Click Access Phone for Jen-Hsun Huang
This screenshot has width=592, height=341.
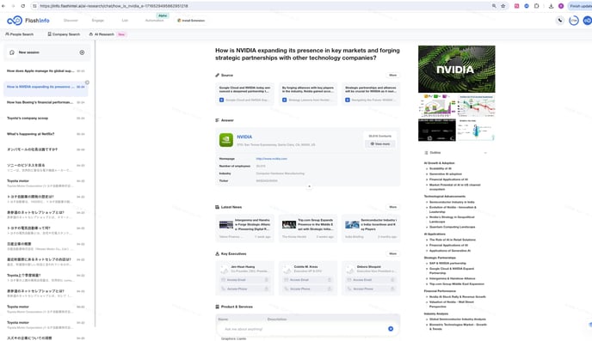[x=244, y=289]
